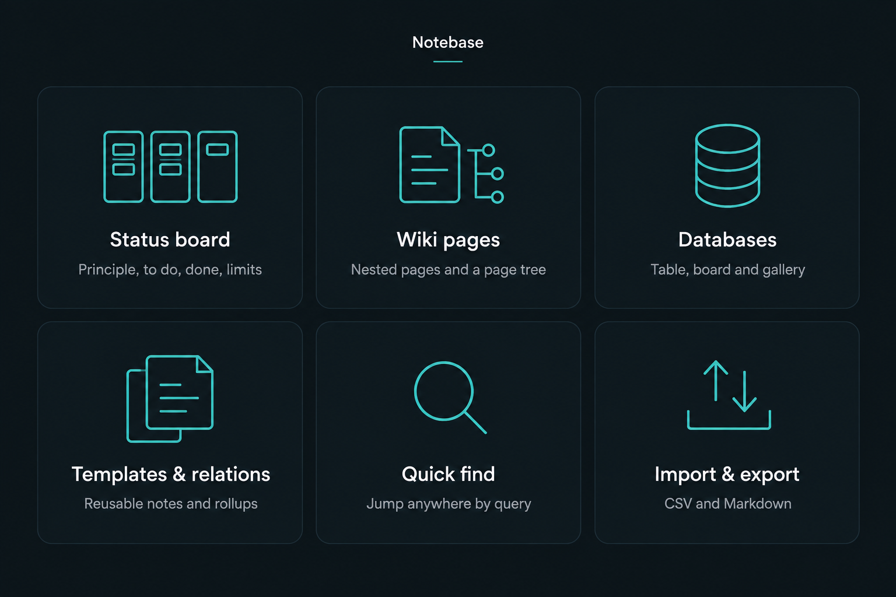
Task: Open the Templates & relations title
Action: [171, 475]
